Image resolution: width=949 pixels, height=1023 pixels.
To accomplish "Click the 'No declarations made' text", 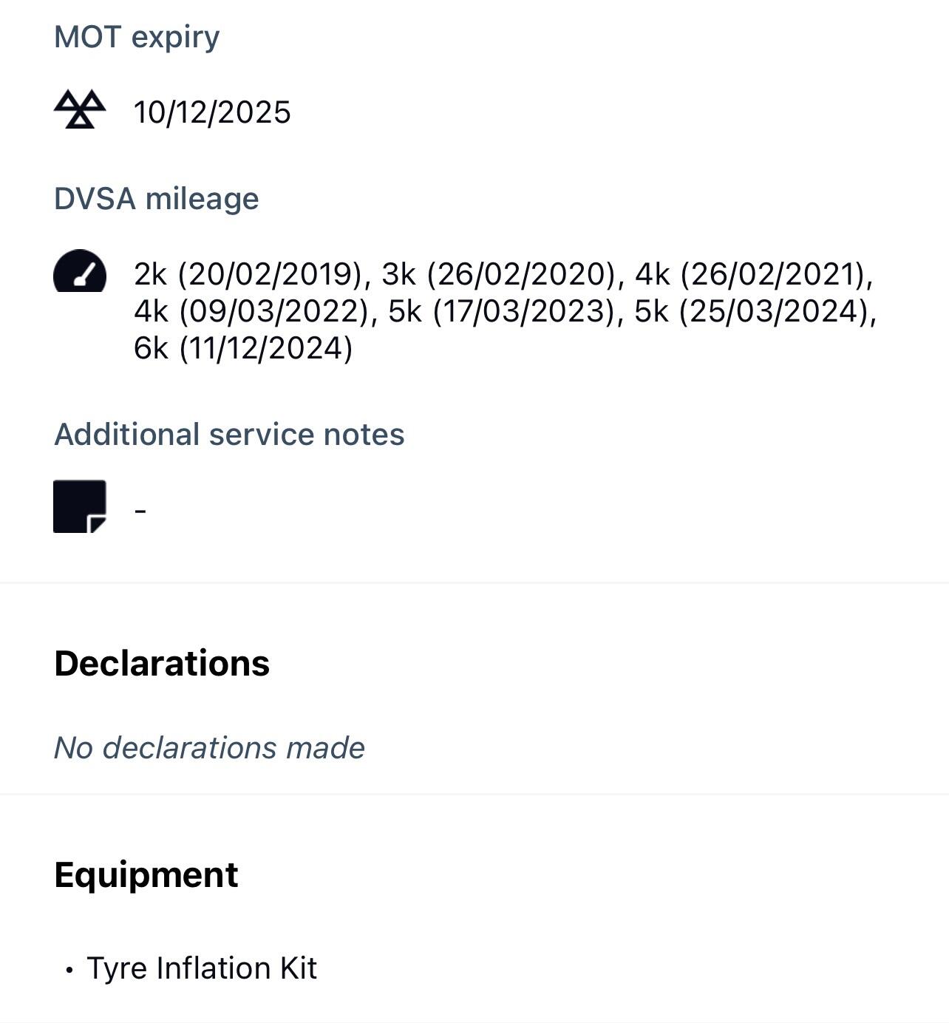I will click(209, 748).
